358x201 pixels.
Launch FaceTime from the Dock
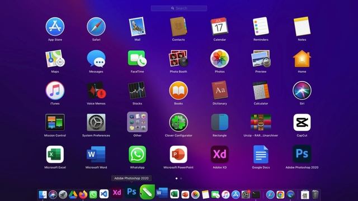point(215,195)
